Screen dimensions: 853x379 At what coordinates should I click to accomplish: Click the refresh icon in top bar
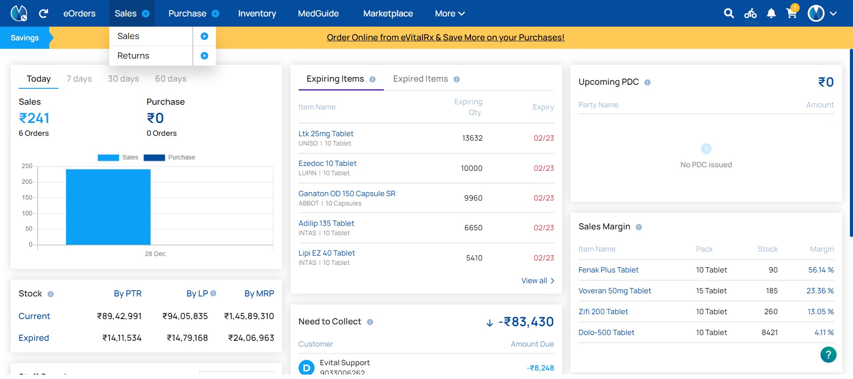click(x=43, y=13)
